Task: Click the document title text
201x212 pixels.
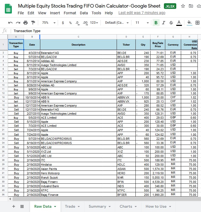Action: coord(89,6)
